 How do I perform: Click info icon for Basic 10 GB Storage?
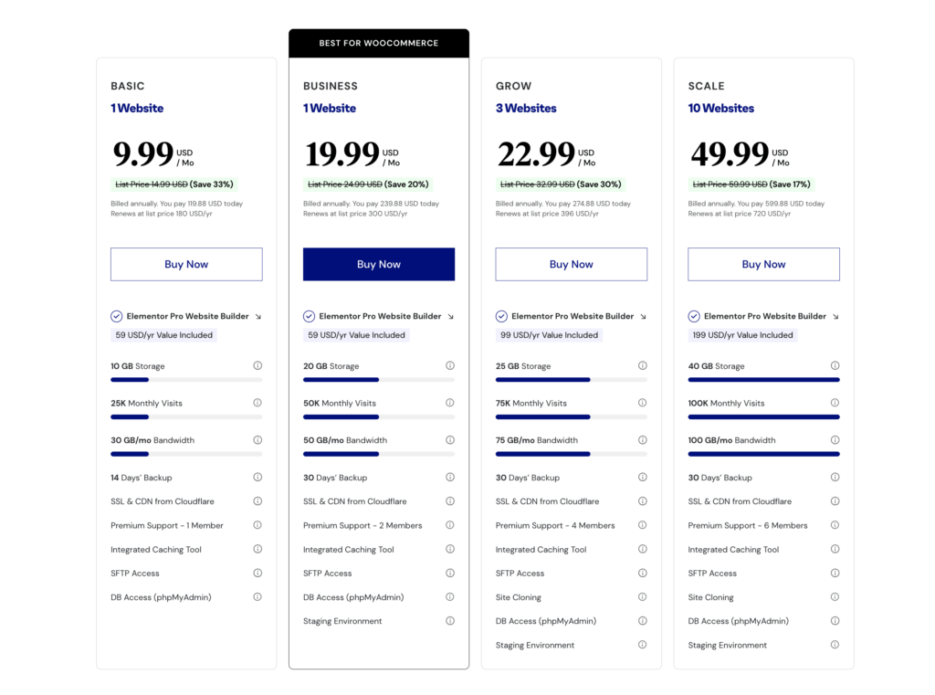tap(257, 365)
